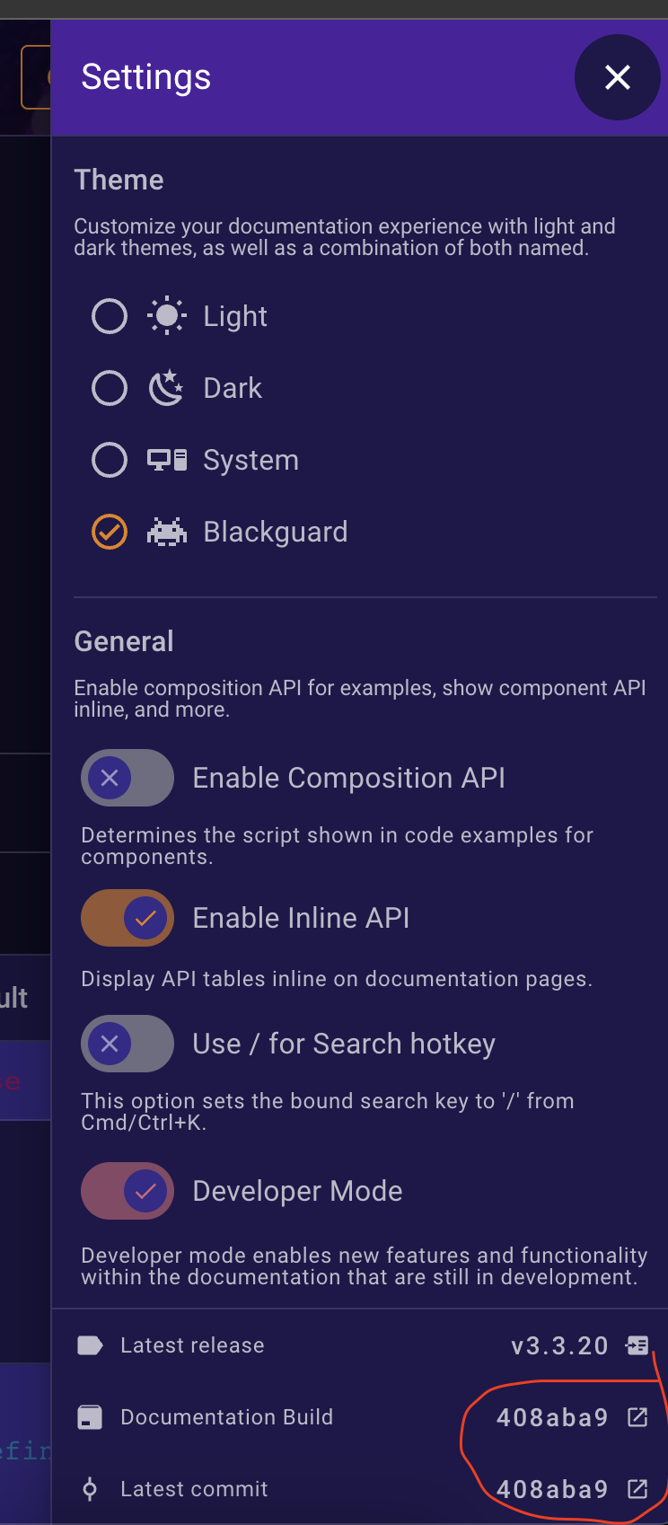This screenshot has width=668, height=1525.
Task: Turn off Developer Mode
Action: (127, 1190)
